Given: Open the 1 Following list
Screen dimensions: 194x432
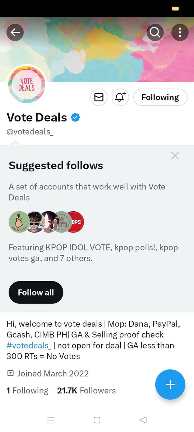Looking at the screenshot, I should (x=27, y=391).
